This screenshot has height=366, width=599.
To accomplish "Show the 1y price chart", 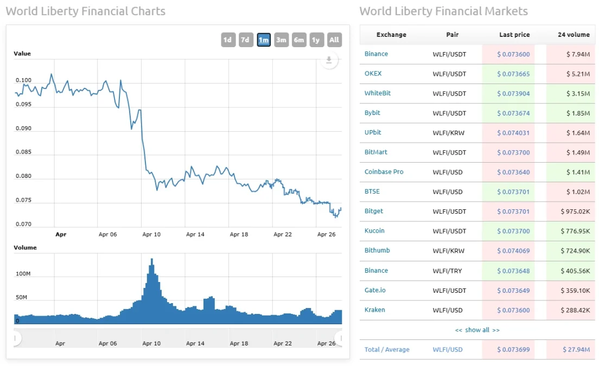I will pos(316,40).
